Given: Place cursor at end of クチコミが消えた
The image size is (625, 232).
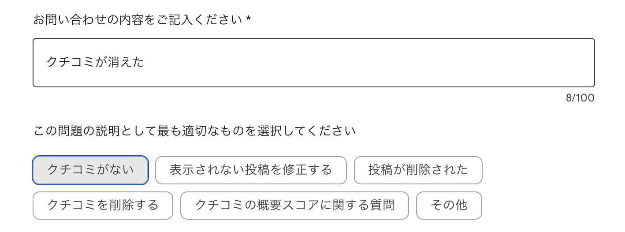Looking at the screenshot, I should click(145, 63).
